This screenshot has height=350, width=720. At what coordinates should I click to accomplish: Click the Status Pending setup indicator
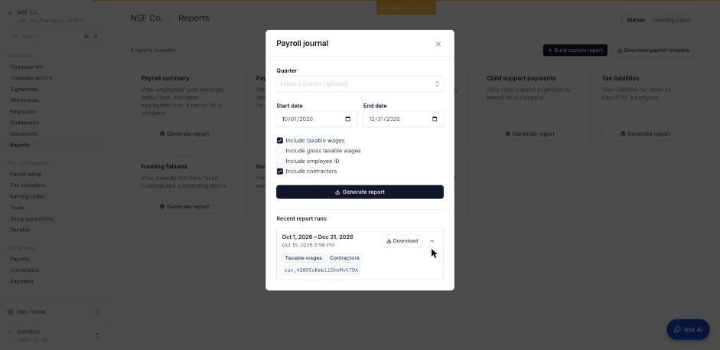pyautogui.click(x=660, y=20)
